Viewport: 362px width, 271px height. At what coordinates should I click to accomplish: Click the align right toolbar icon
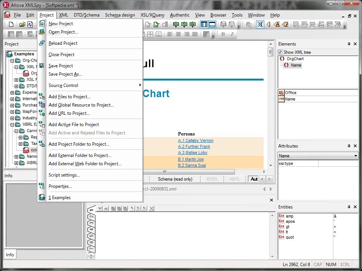(187, 34)
